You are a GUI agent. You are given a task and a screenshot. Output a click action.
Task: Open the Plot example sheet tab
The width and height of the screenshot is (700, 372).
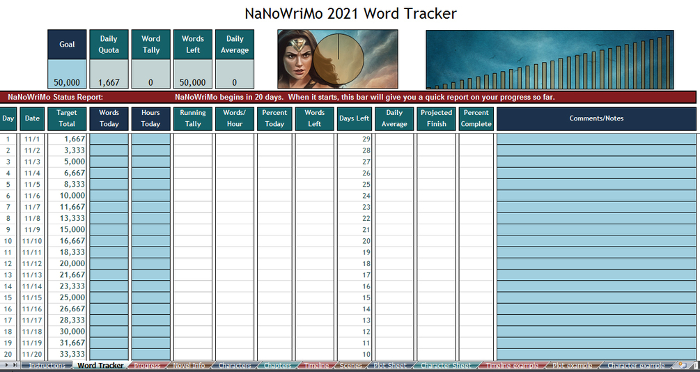pyautogui.click(x=573, y=365)
